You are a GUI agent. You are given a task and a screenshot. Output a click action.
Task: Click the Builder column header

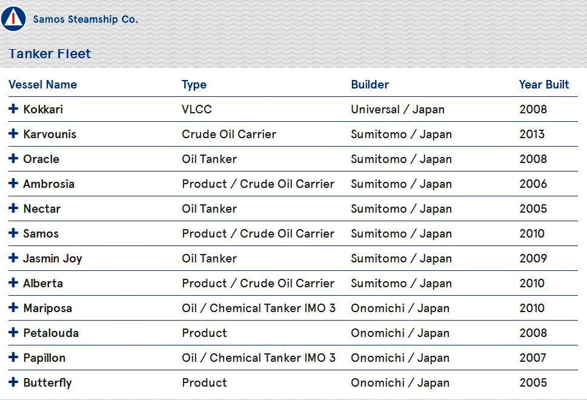click(370, 85)
